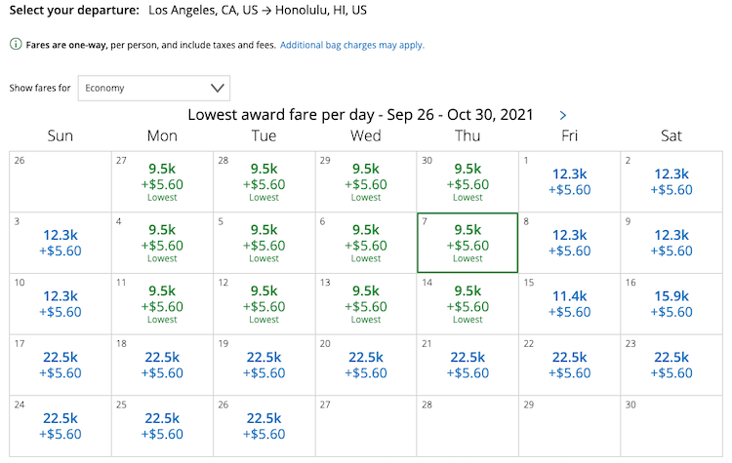Click the info circle icon beside fares note

(x=16, y=44)
